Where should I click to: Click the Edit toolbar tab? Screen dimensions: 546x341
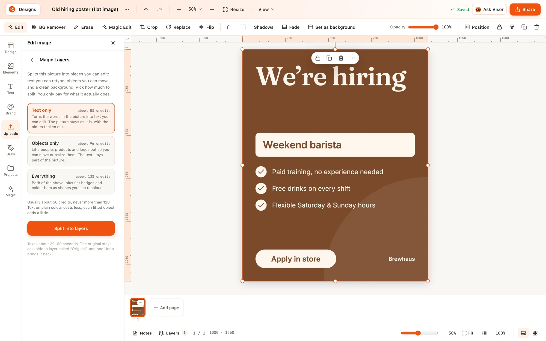16,27
